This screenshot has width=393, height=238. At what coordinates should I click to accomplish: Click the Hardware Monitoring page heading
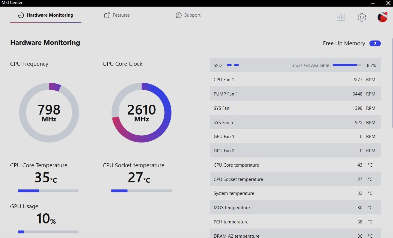point(45,43)
